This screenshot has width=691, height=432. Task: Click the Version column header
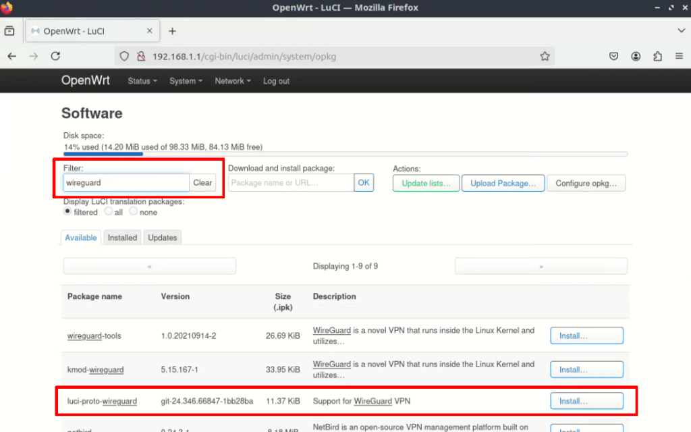[175, 297]
